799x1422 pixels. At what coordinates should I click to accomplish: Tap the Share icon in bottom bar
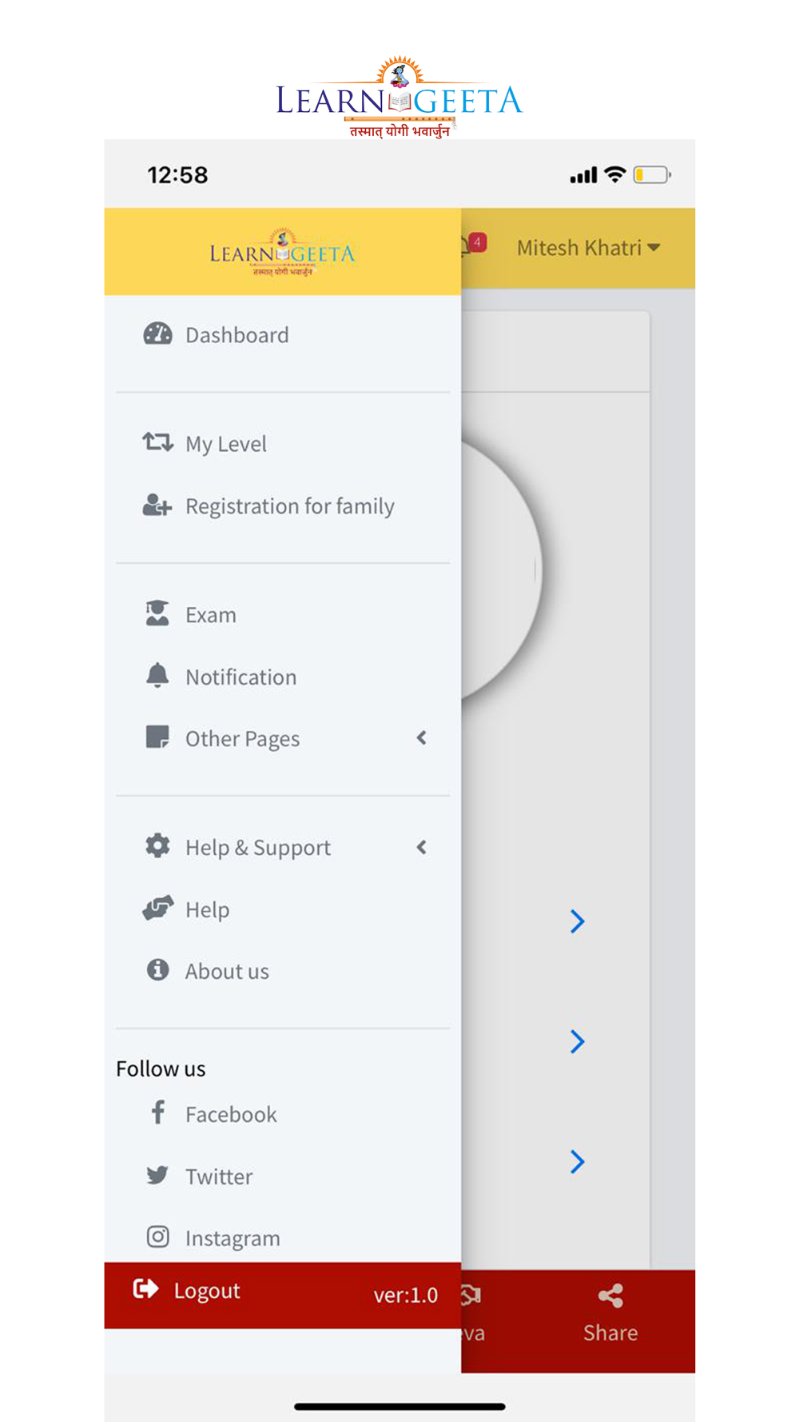coord(610,1296)
